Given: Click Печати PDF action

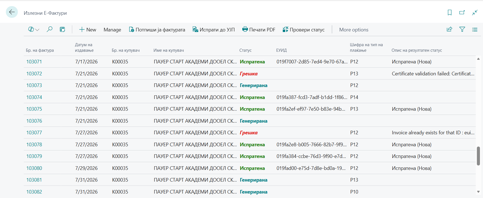Looking at the screenshot, I should pos(259,30).
